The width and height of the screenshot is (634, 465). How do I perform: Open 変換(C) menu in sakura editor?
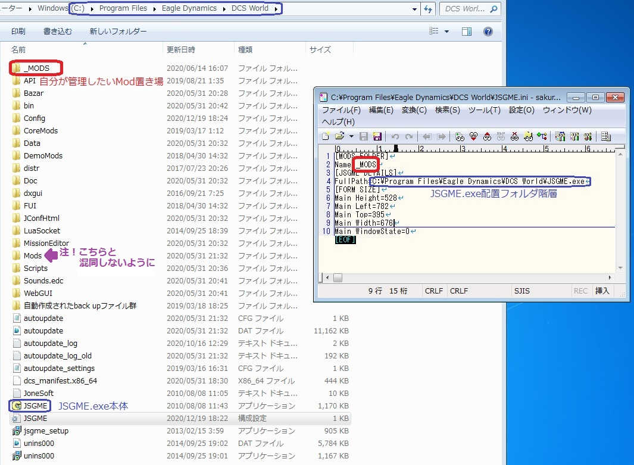point(414,110)
